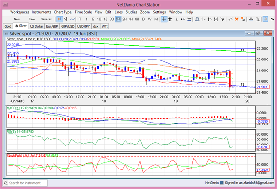The width and height of the screenshot is (277, 189).
Task: Click the 21.5020 price marker label
Action: (x=263, y=87)
